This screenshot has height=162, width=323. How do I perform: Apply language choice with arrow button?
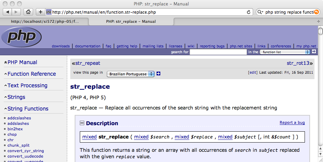point(158,74)
